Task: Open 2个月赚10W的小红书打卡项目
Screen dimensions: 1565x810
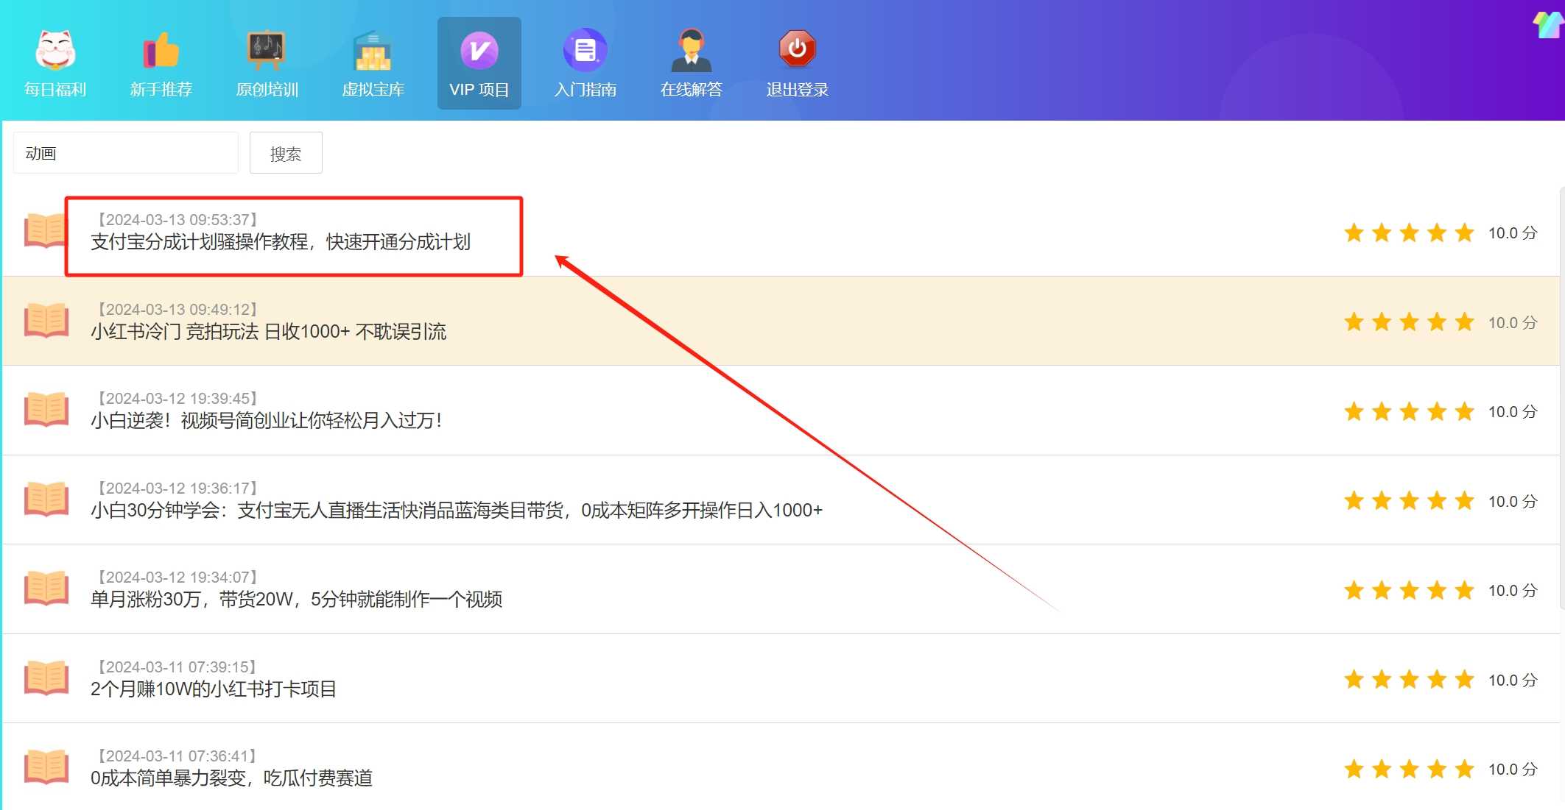Action: pyautogui.click(x=214, y=689)
